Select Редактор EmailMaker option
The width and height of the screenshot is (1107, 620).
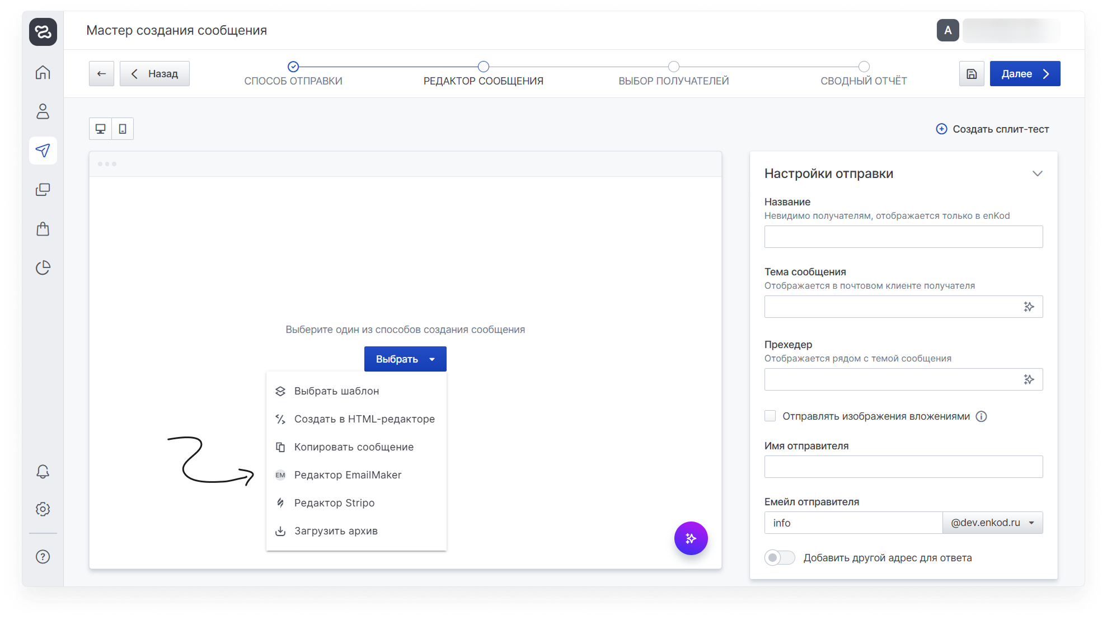(357, 475)
